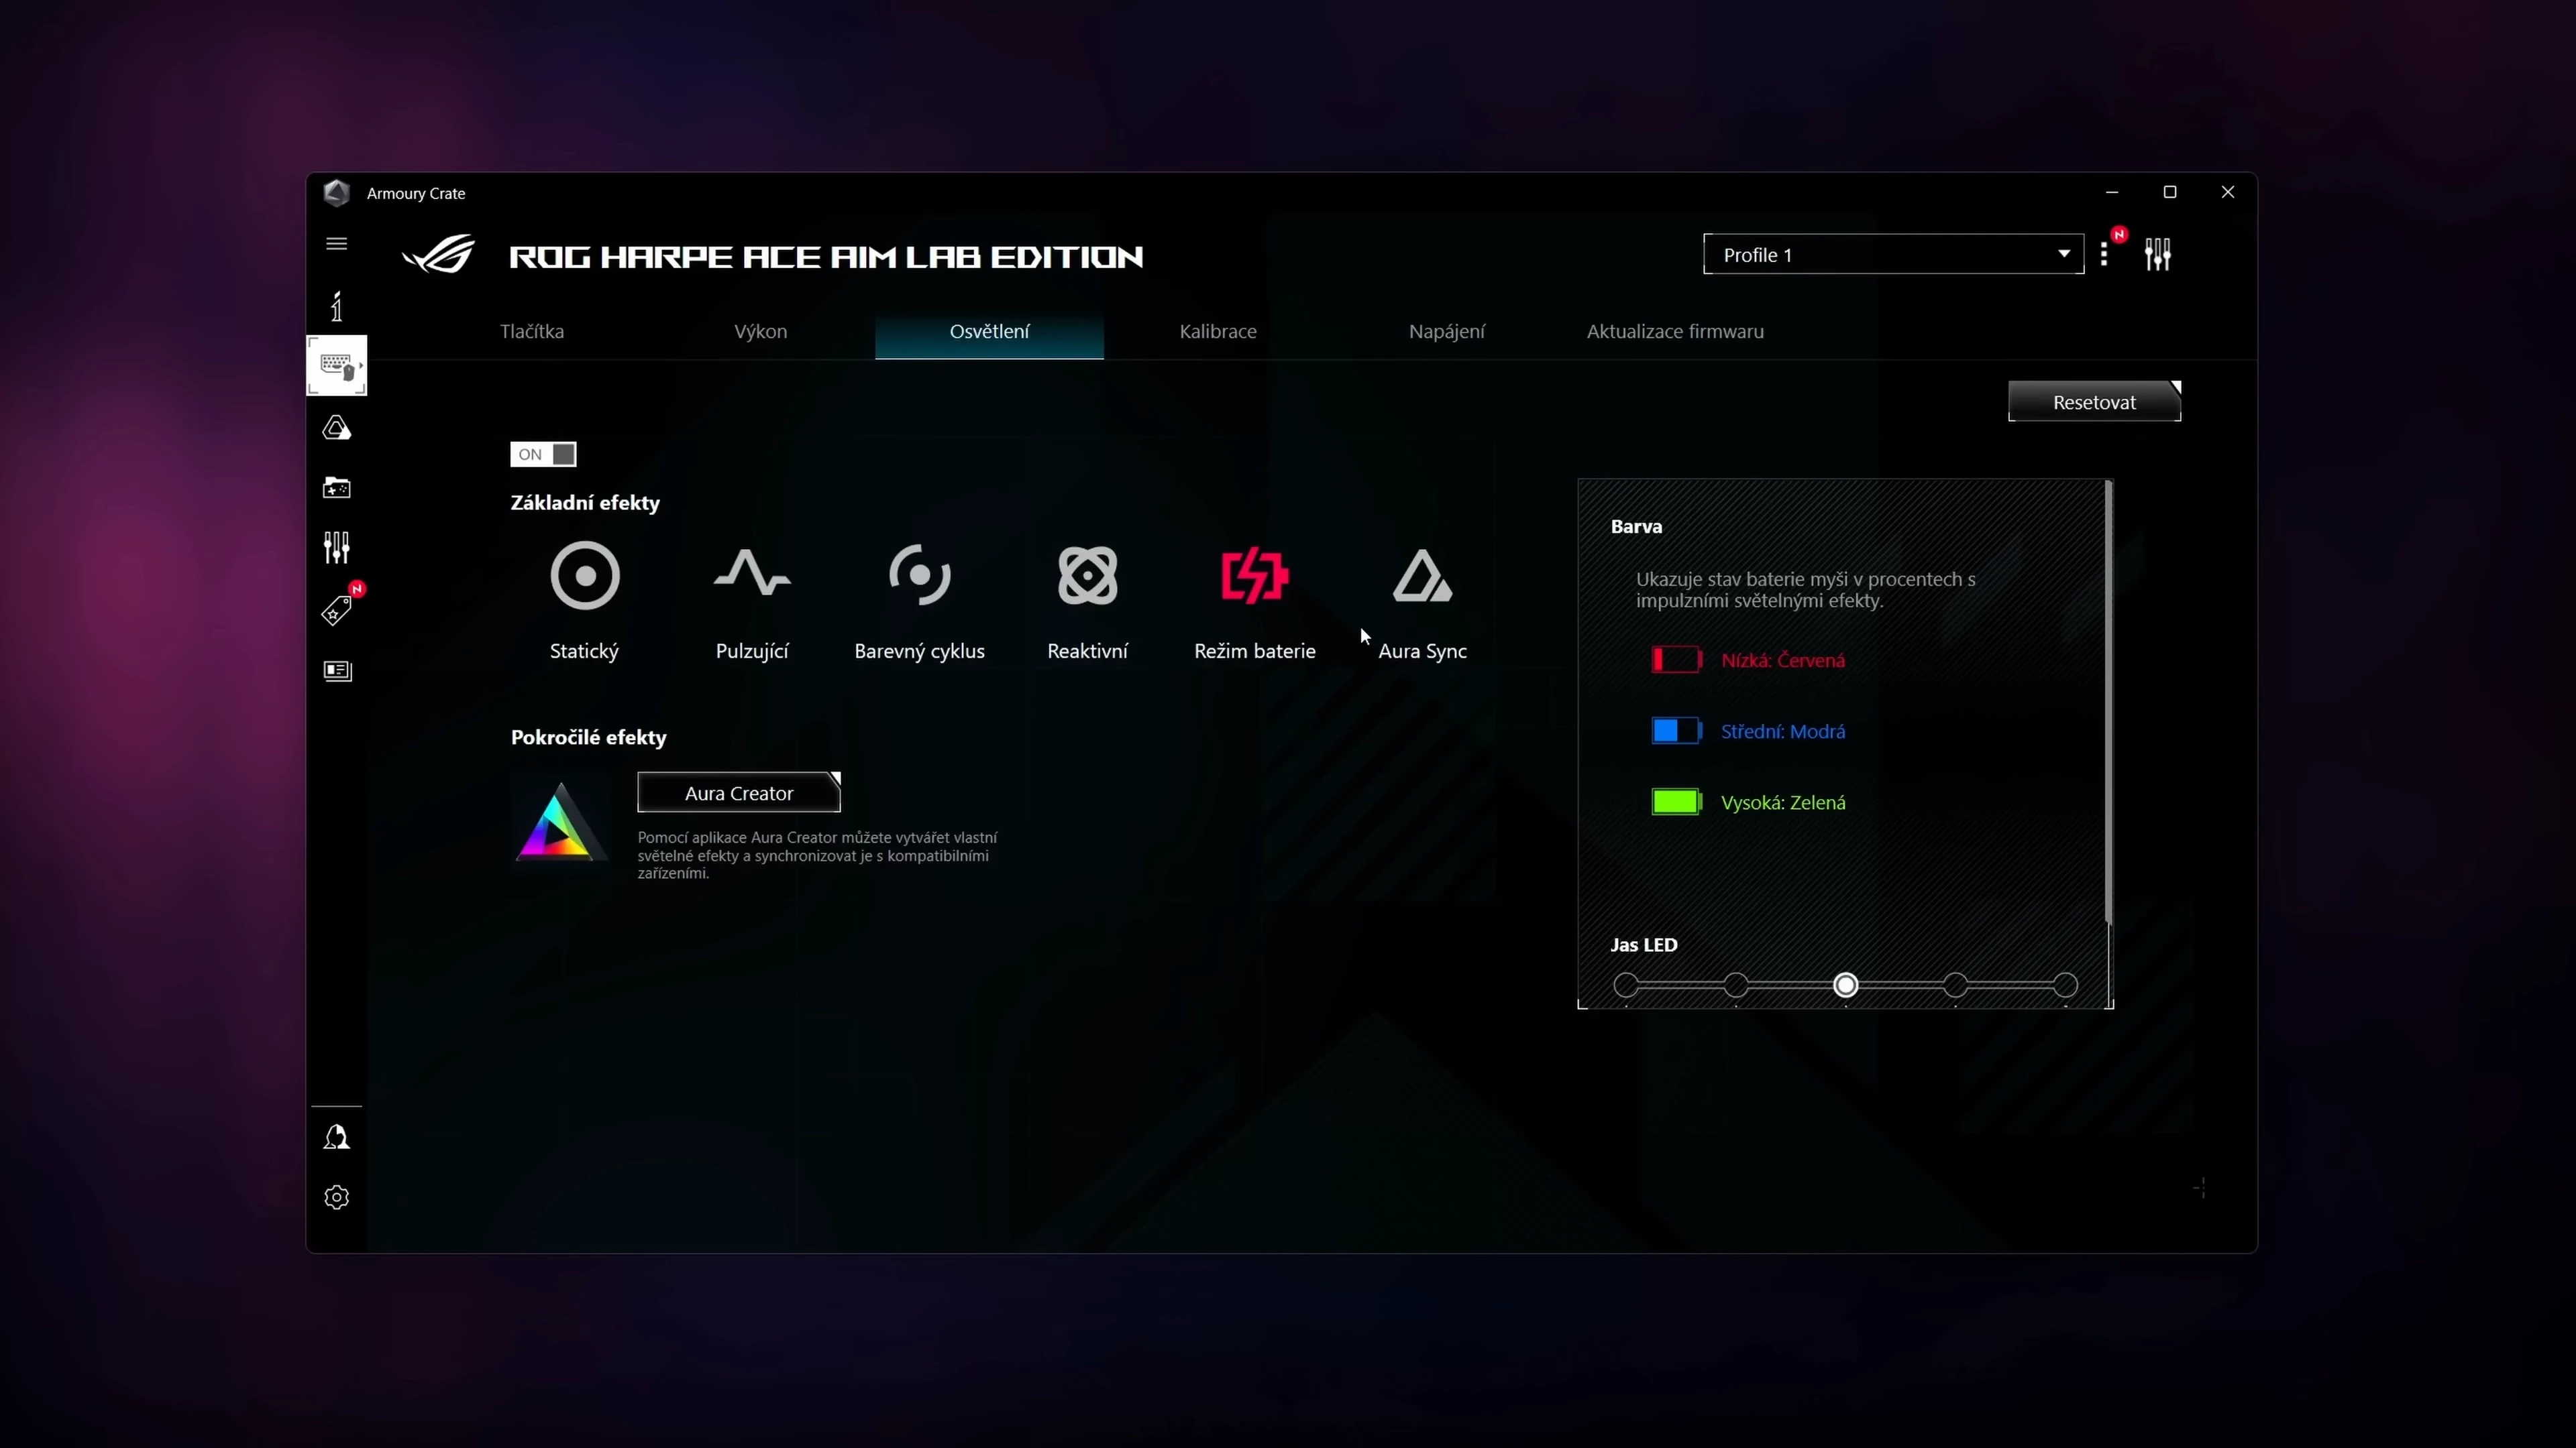Select the Pulzující lighting effect
Image resolution: width=2576 pixels, height=1448 pixels.
pos(752,601)
